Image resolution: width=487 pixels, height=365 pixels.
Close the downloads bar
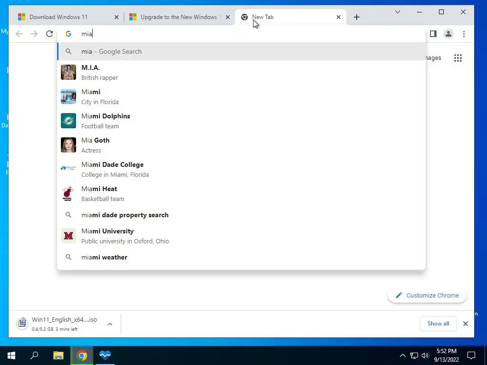tap(465, 323)
